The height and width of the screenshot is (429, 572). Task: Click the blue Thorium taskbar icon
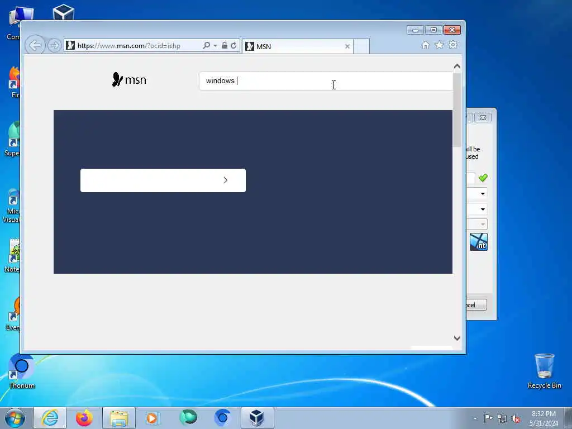[x=222, y=418]
